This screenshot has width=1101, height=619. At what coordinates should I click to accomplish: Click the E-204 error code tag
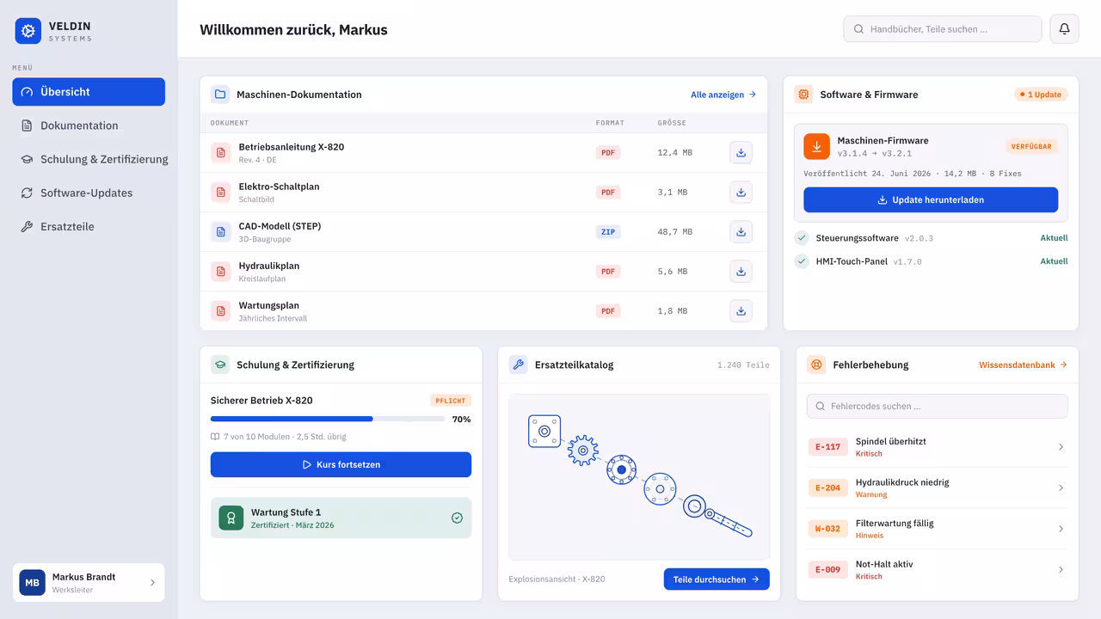(827, 487)
